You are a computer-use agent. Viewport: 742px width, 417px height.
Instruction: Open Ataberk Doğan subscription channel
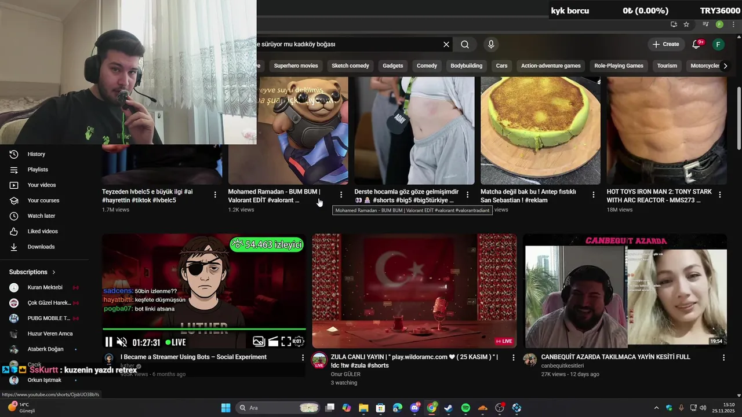[45, 349]
